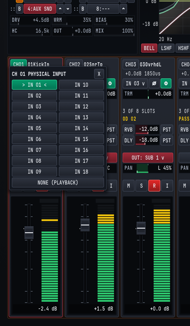Pick IN 09 for channel 01
This screenshot has width=190, height=326.
pyautogui.click(x=34, y=172)
